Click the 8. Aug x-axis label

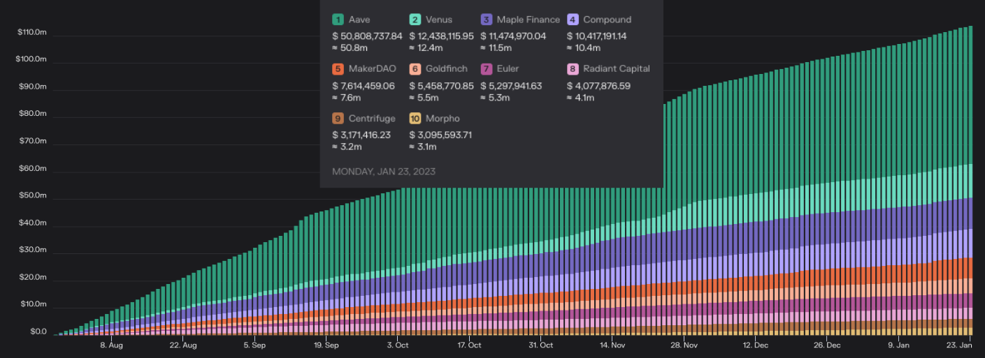coord(111,345)
